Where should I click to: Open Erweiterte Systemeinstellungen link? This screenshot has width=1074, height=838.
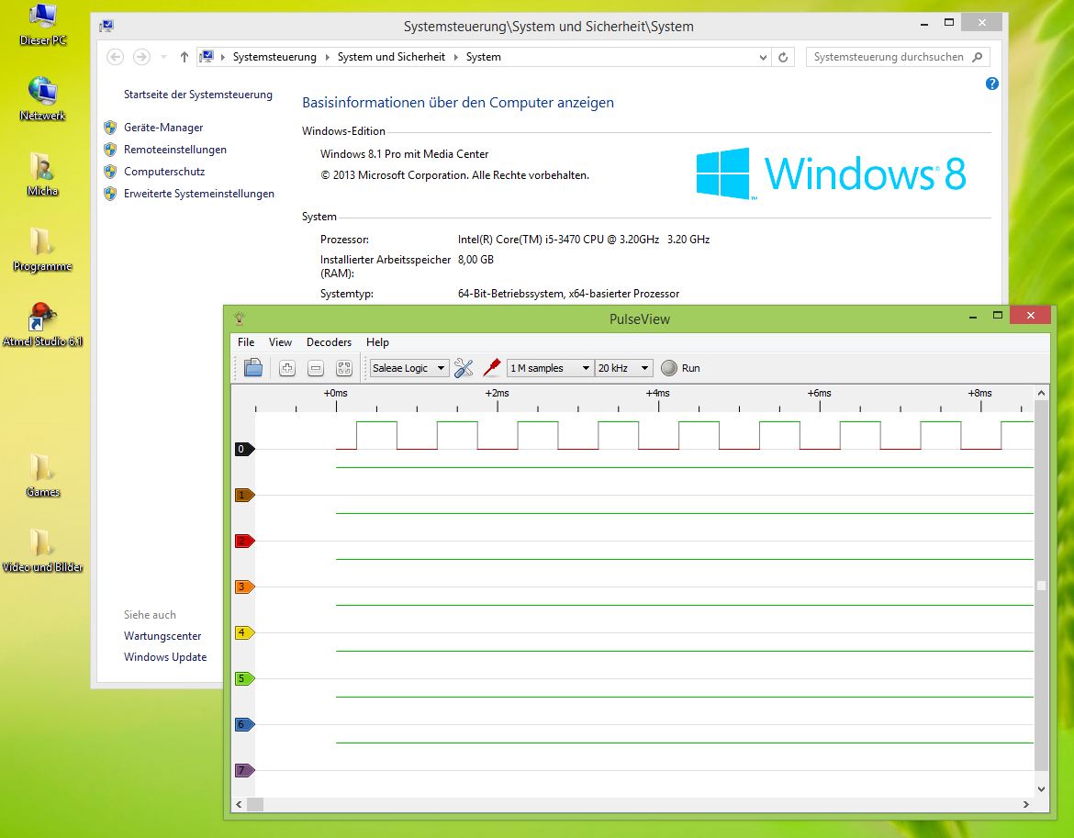[x=198, y=194]
